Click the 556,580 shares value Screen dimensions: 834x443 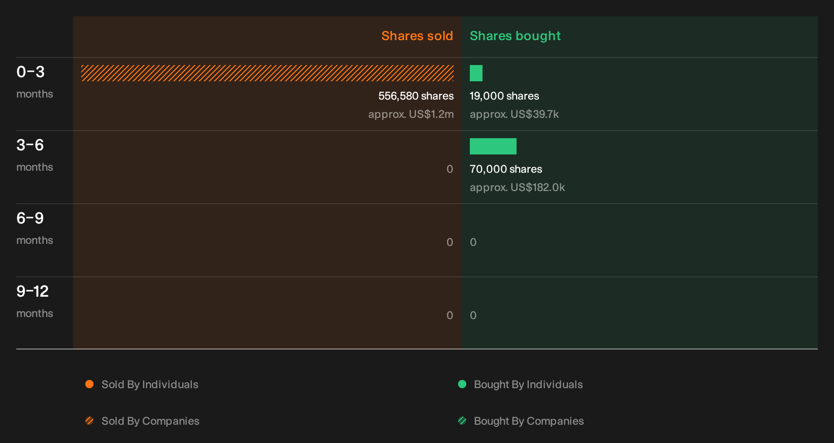pyautogui.click(x=416, y=96)
